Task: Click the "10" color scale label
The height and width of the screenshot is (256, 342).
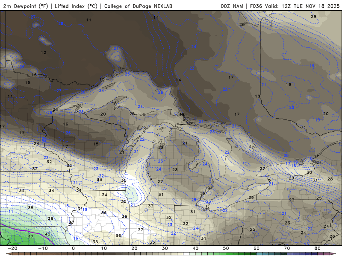Action: (x=104, y=248)
